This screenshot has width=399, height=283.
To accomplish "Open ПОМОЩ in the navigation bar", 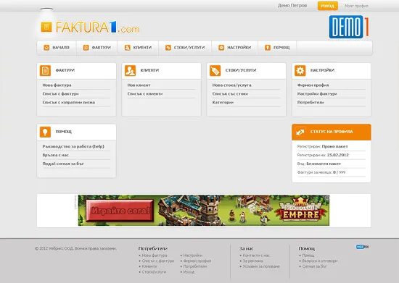I will point(277,48).
